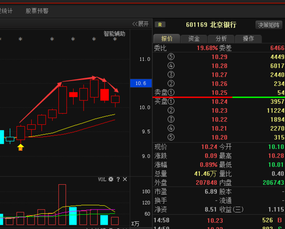Click the 收益(三) value 1.115
Viewport: 285px width, 229px height.
point(276,209)
